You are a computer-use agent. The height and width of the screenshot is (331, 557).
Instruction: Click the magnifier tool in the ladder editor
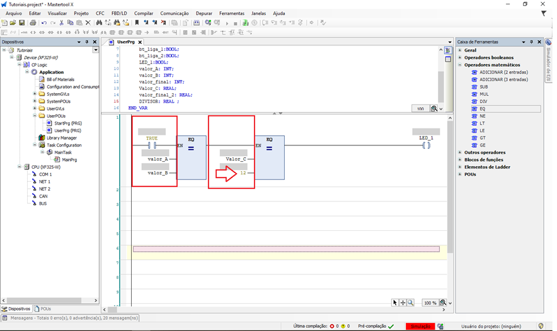411,303
